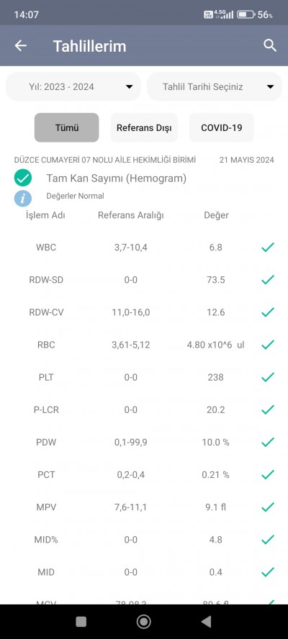Tap the green circle checkmark beside Hemogram

coord(23,178)
